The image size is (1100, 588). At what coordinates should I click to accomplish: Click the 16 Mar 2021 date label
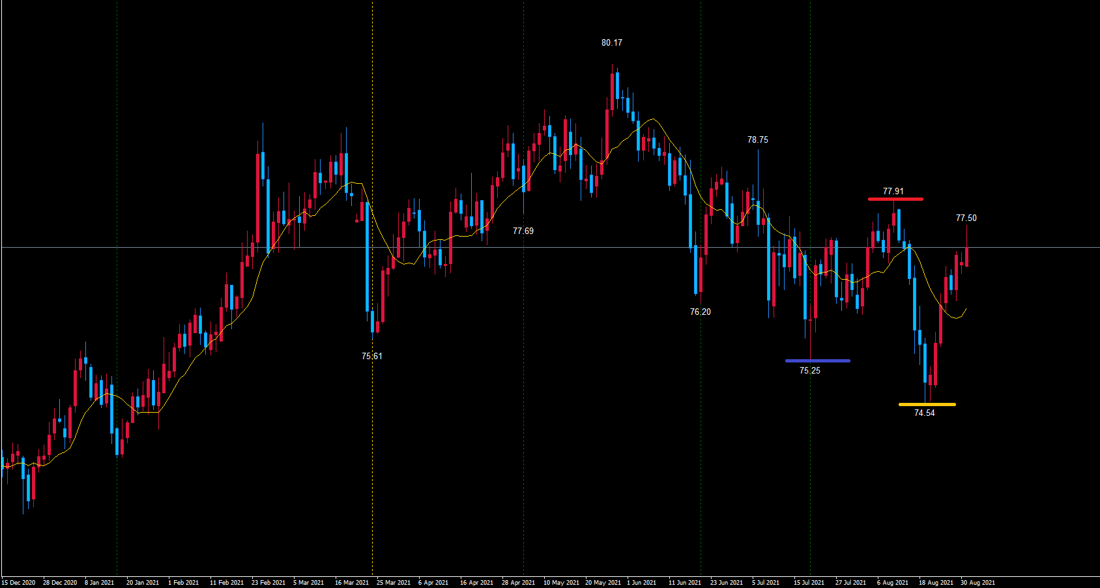351,583
